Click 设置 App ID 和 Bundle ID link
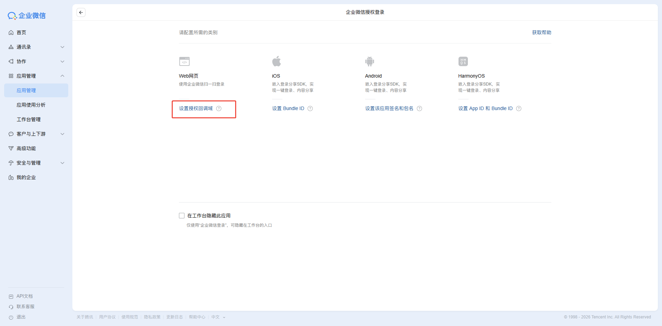 coord(485,108)
